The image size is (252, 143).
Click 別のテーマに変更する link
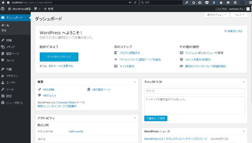(x=61, y=66)
